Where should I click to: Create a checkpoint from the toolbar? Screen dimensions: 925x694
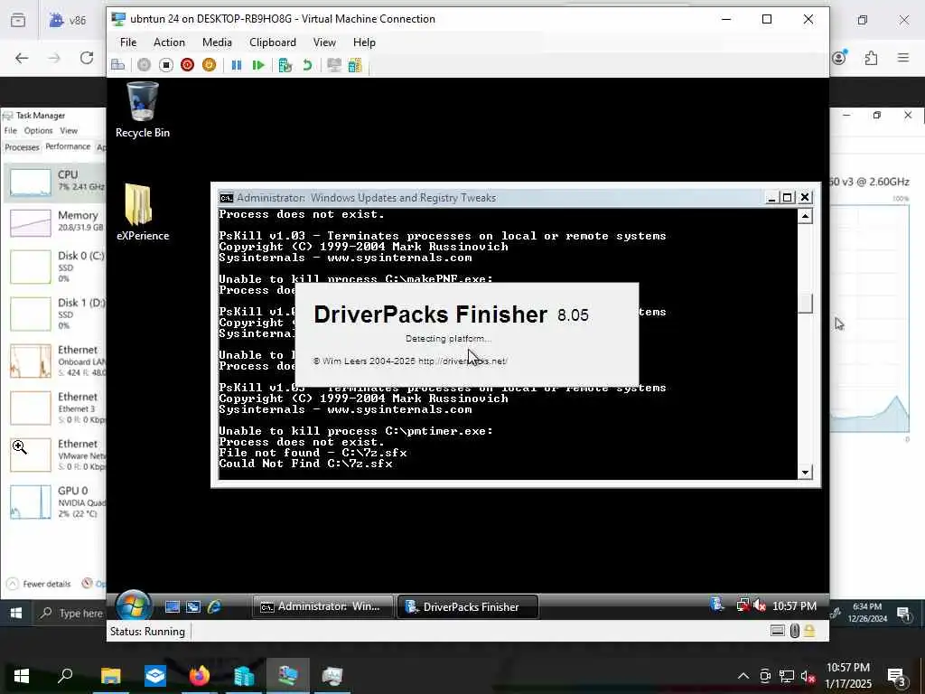coord(285,65)
